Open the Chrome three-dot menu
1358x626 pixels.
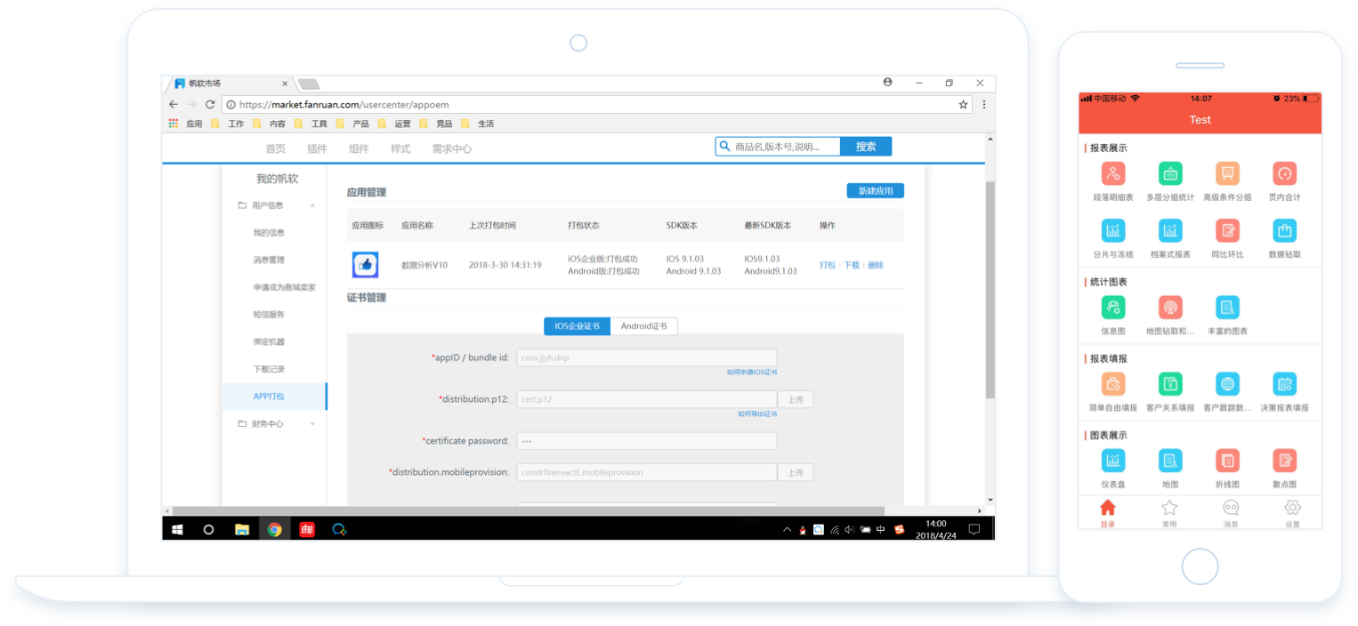click(x=983, y=104)
